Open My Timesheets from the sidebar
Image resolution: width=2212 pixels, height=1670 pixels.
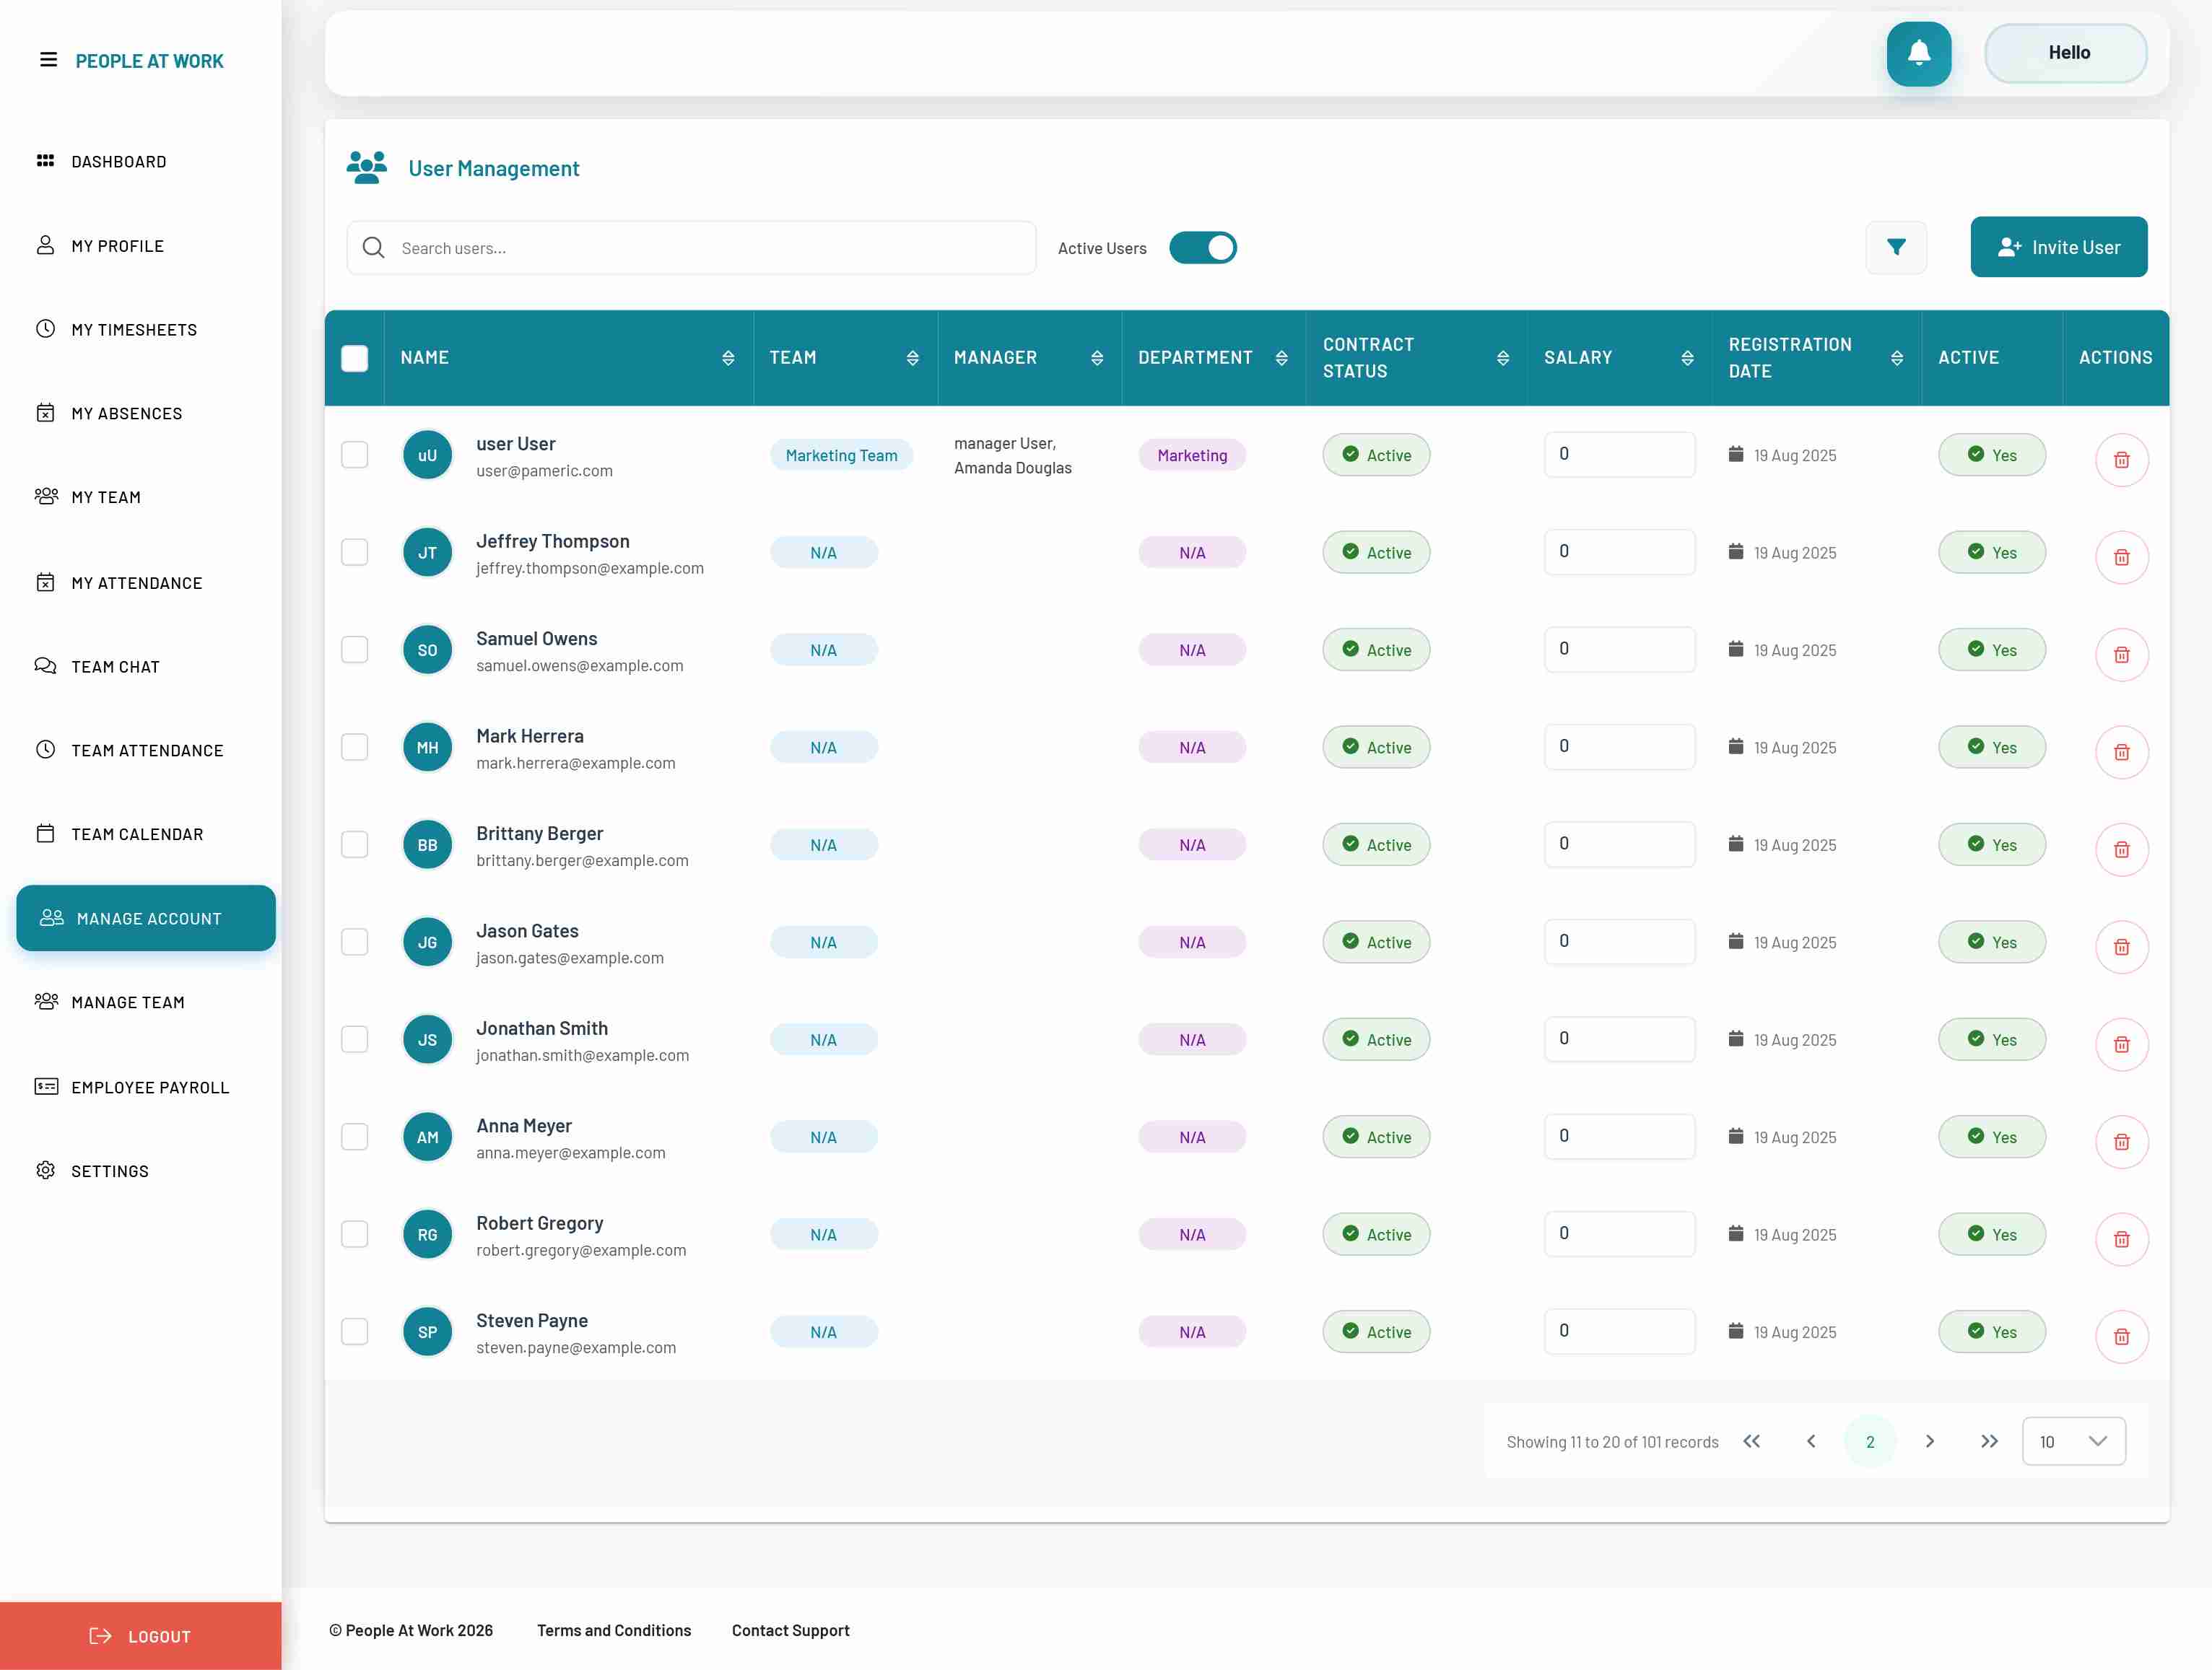tap(133, 329)
